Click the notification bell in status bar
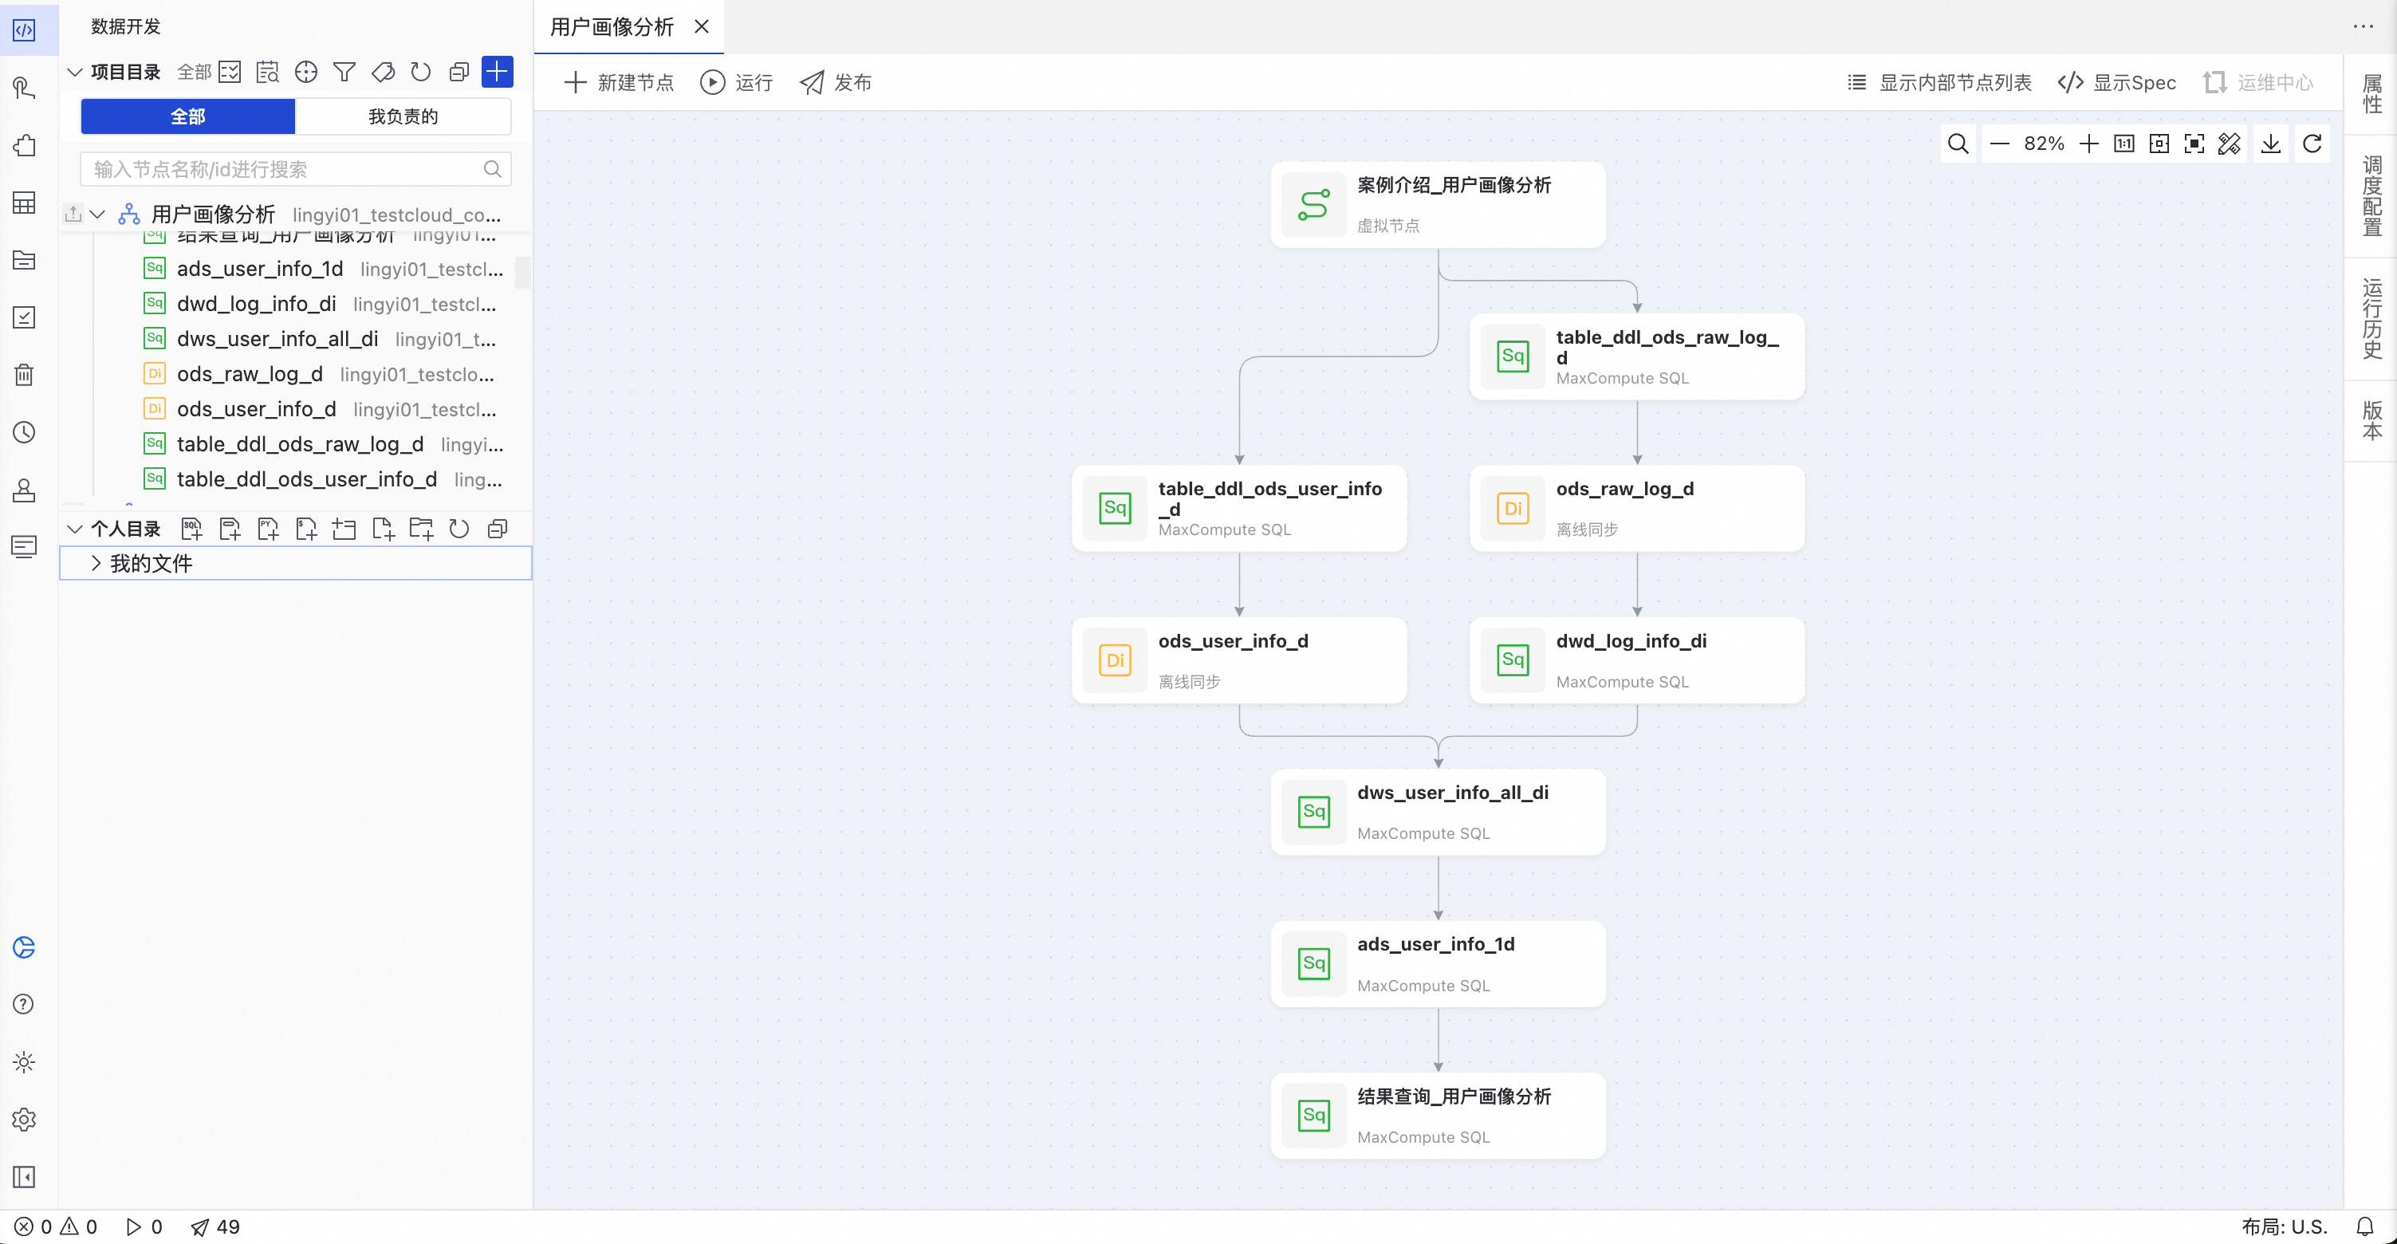This screenshot has width=2397, height=1244. click(x=2364, y=1226)
